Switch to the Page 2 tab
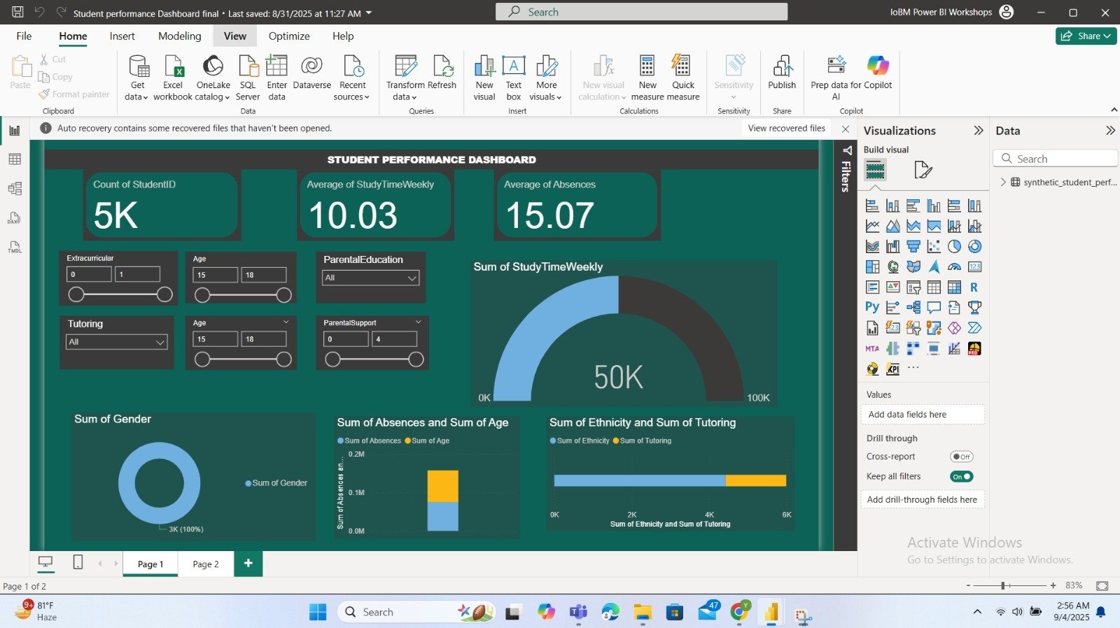Viewport: 1120px width, 628px height. pos(206,564)
